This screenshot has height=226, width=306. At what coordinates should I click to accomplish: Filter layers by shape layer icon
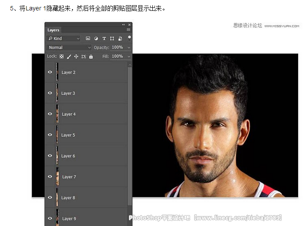tap(112, 39)
